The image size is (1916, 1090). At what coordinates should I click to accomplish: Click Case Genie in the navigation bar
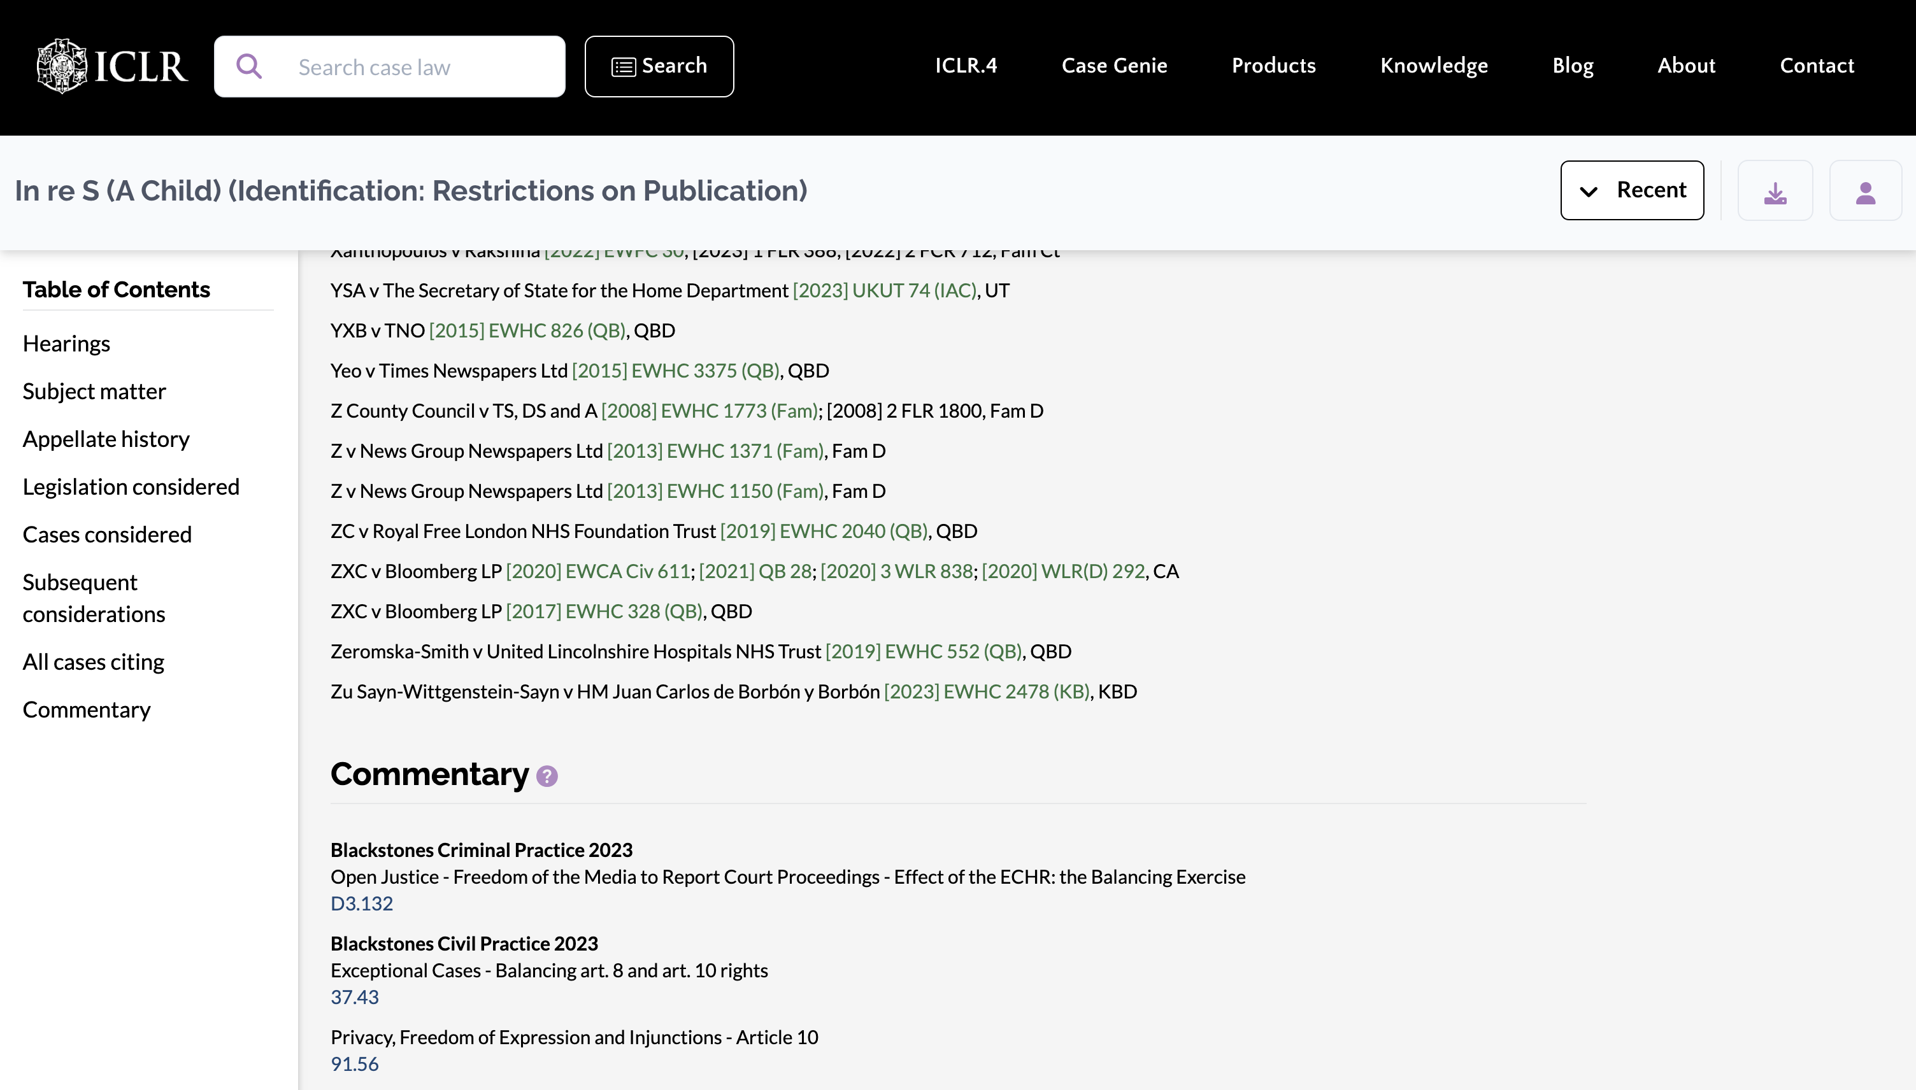[x=1114, y=66]
